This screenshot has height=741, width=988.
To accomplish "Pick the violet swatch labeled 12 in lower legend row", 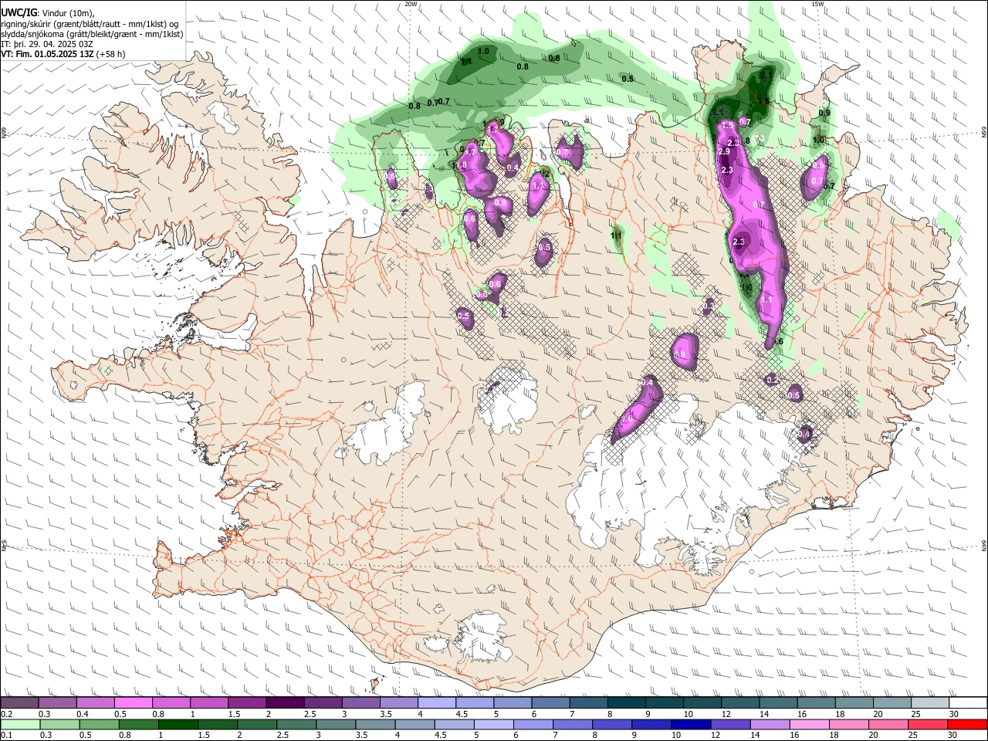I will pos(730,724).
